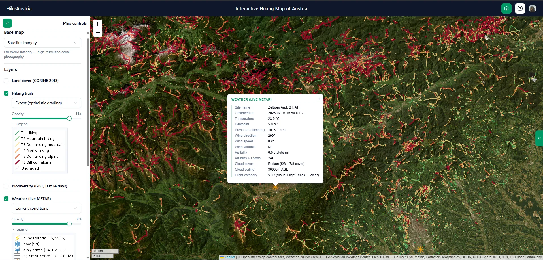The height and width of the screenshot is (260, 543).
Task: Click the sun weather marker near bottom right
Action: click(420, 249)
